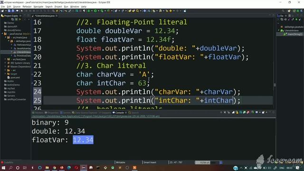Image resolution: width=304 pixels, height=171 pixels.
Task: Select the LiteralsInJava.java editor tab
Action: click(x=44, y=16)
